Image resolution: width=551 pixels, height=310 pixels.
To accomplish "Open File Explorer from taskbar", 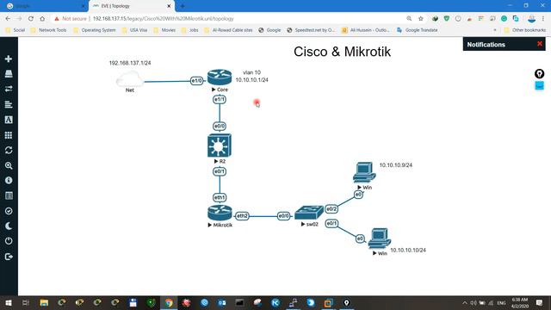I will pyautogui.click(x=44, y=302).
